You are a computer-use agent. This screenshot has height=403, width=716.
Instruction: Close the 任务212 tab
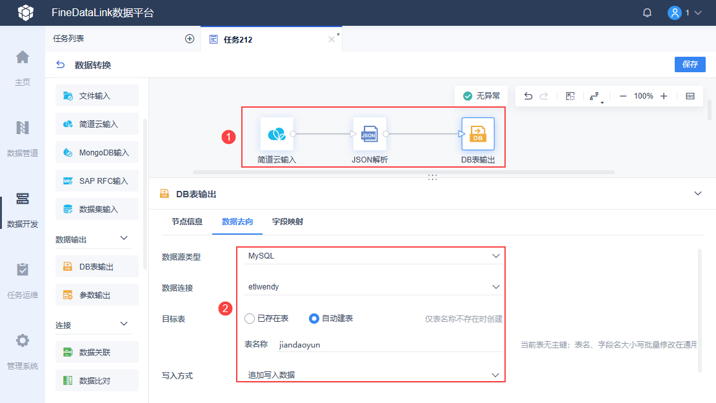(332, 39)
